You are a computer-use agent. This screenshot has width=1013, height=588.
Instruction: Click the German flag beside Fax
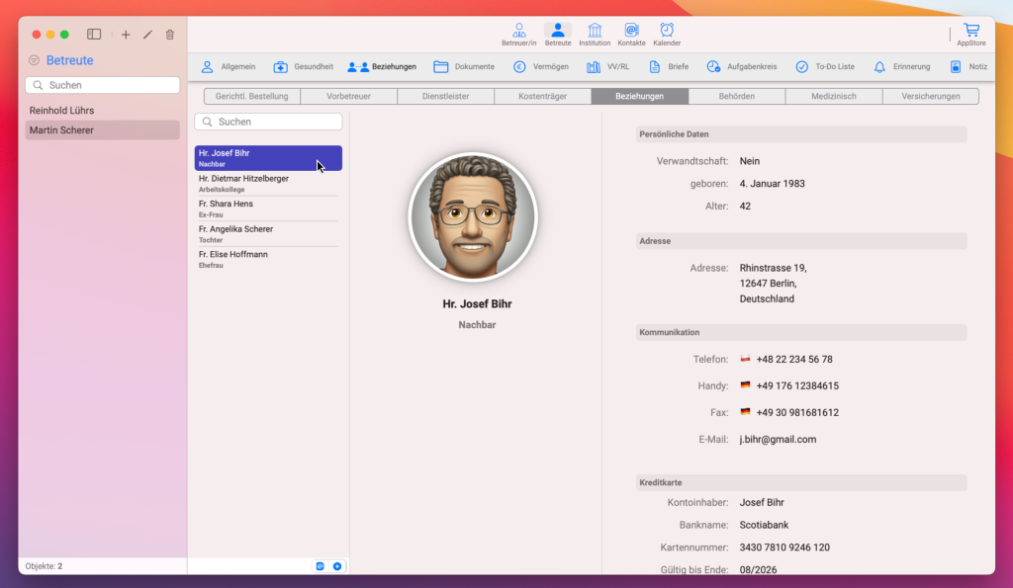pyautogui.click(x=745, y=411)
